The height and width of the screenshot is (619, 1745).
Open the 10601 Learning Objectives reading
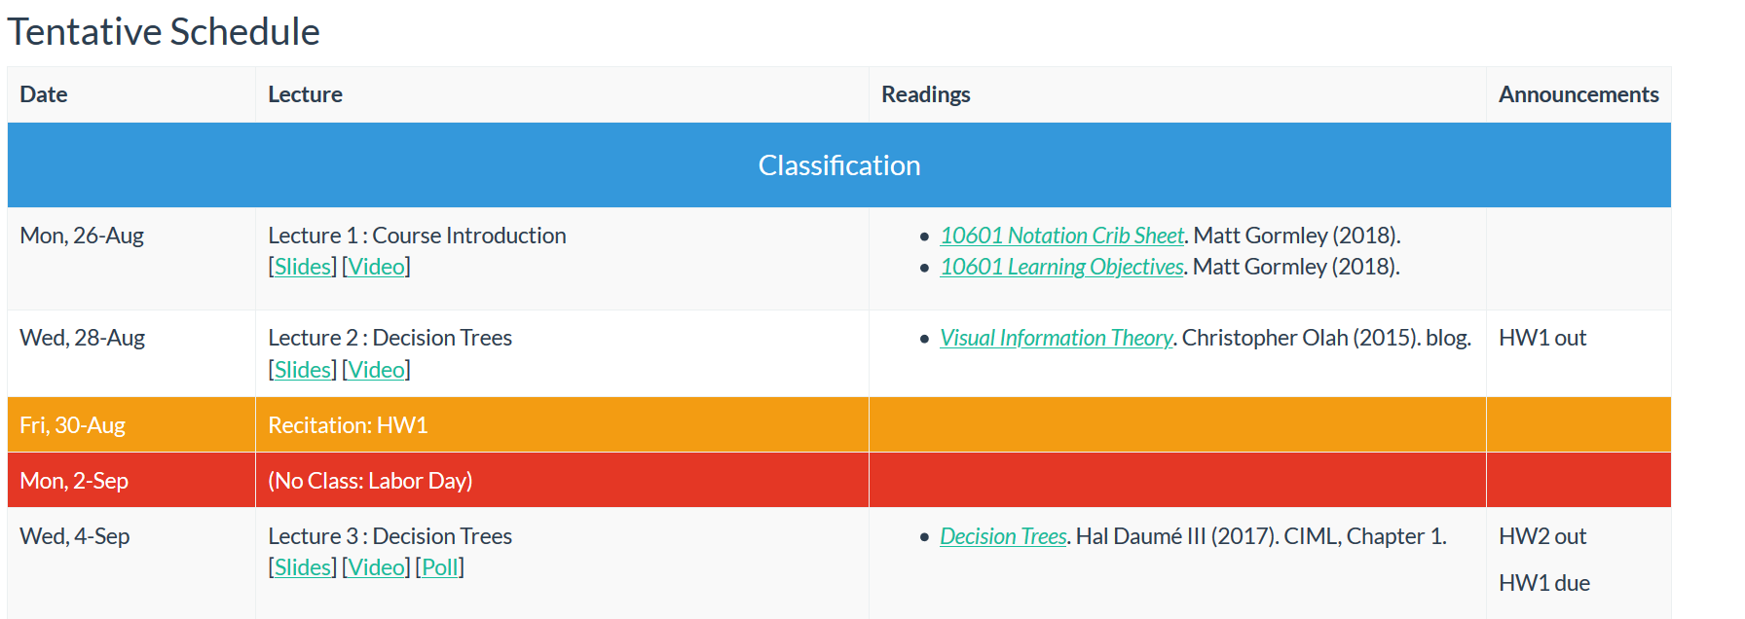pos(1061,267)
